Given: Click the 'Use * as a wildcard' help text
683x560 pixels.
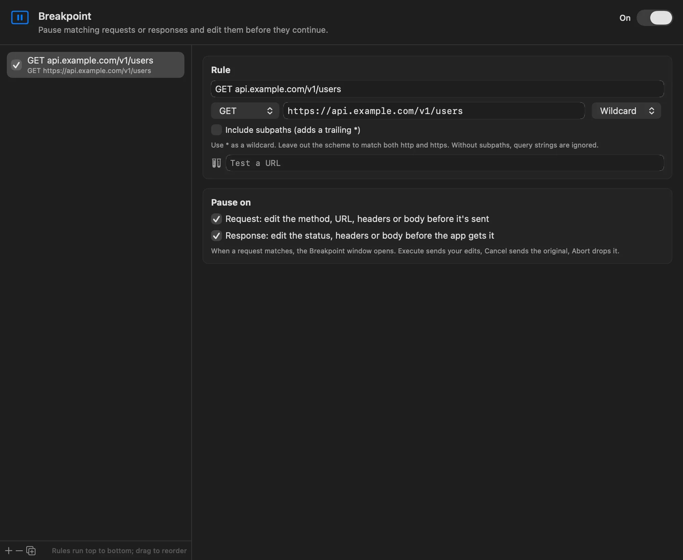Looking at the screenshot, I should (405, 145).
